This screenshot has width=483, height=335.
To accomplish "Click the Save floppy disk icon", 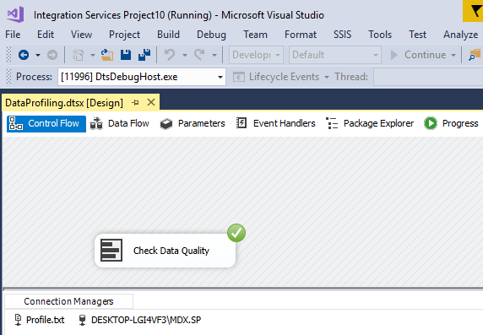I will point(126,55).
